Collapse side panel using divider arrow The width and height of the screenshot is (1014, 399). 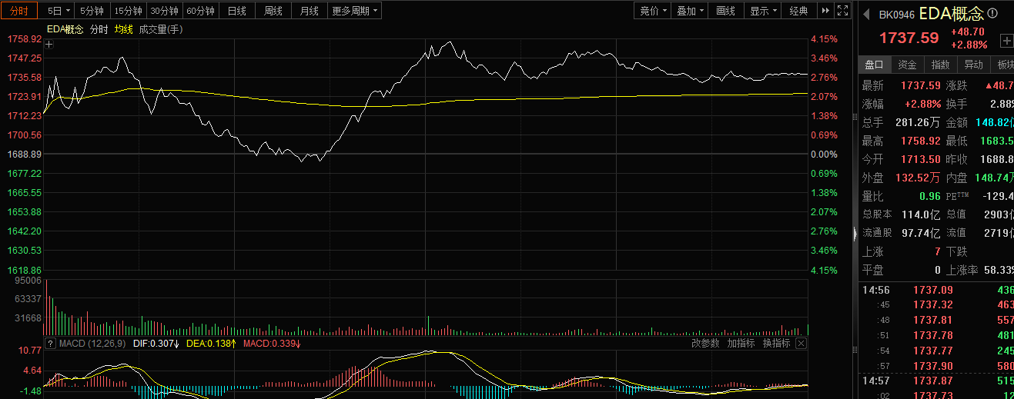pyautogui.click(x=855, y=234)
